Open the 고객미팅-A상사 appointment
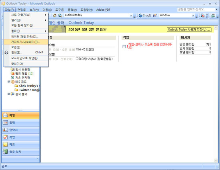Viewport: 220px width, 170px height. pos(94,59)
